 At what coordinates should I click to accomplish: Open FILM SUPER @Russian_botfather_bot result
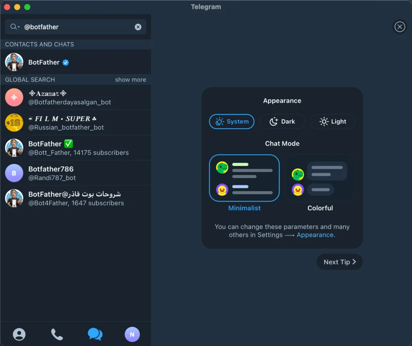coord(76,123)
